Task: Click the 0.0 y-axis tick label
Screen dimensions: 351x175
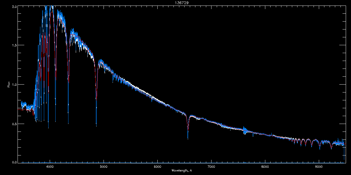Action: [14, 162]
